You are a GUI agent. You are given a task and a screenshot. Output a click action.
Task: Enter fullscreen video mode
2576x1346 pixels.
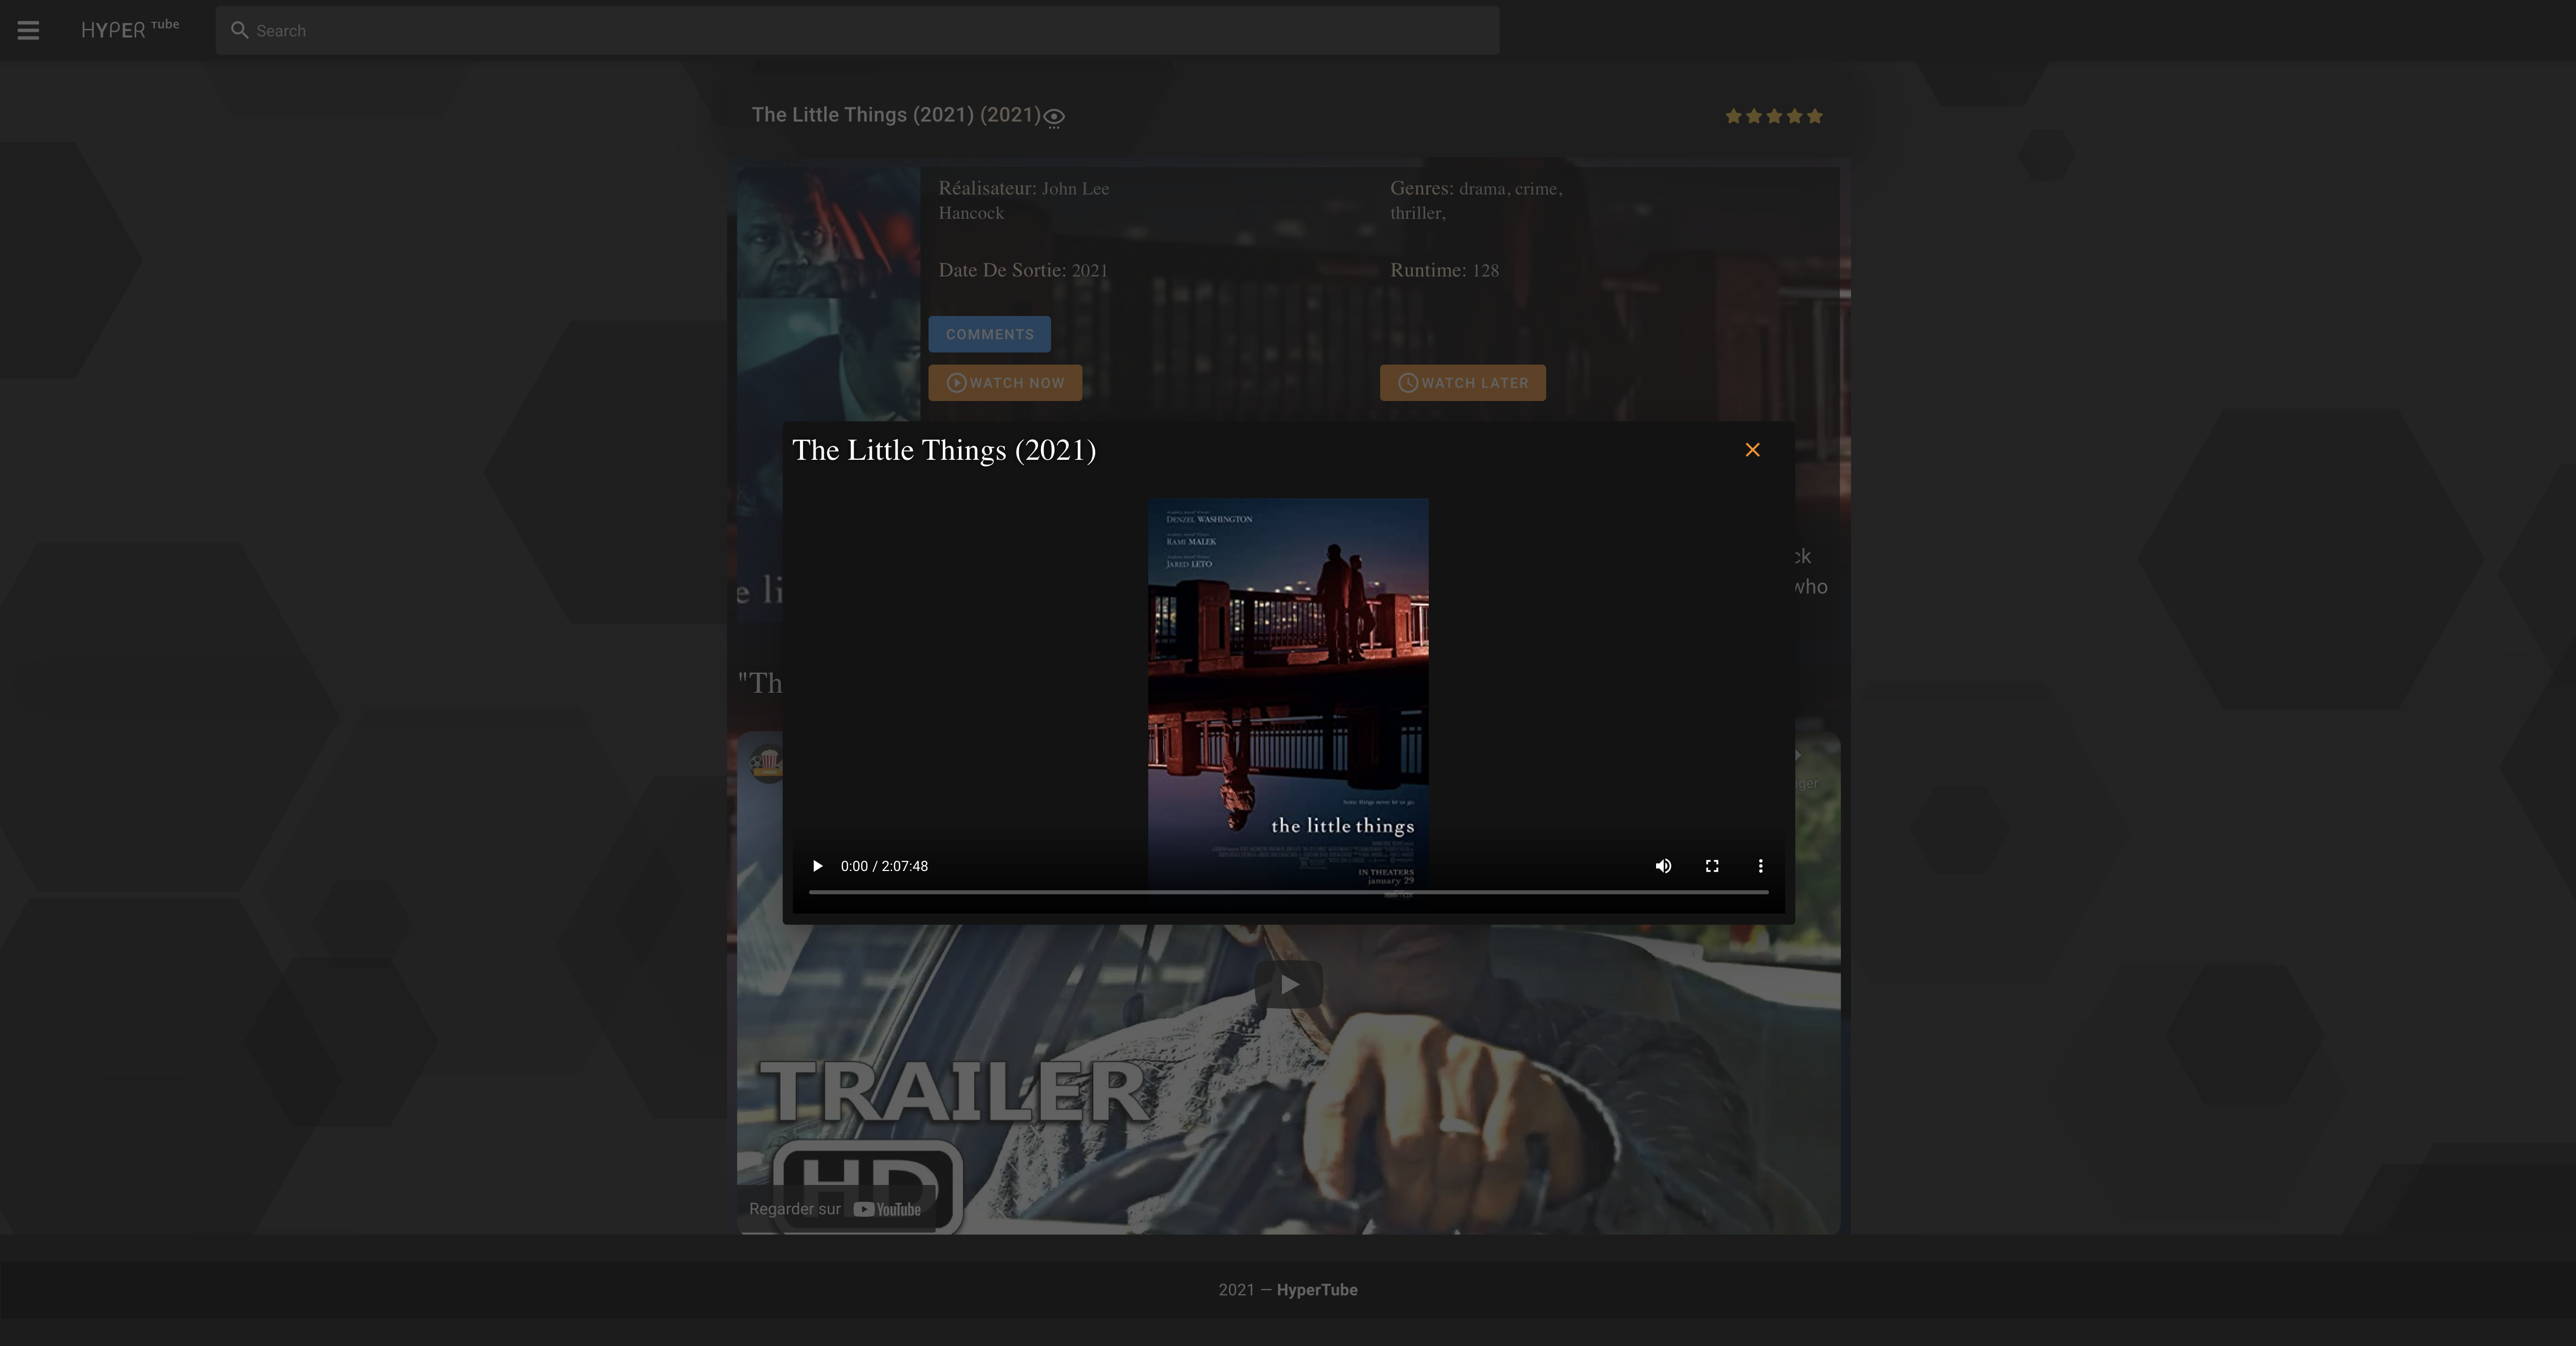click(1712, 866)
